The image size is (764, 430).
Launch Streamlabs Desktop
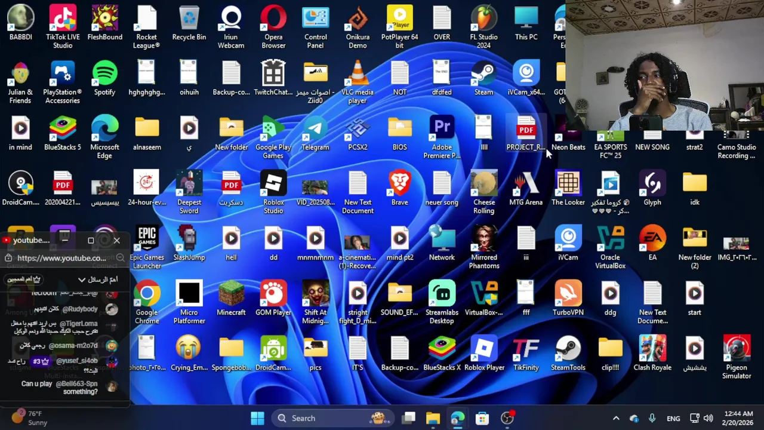(442, 302)
